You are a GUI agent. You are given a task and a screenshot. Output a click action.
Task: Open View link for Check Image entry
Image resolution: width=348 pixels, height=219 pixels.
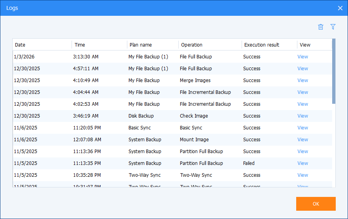point(303,116)
